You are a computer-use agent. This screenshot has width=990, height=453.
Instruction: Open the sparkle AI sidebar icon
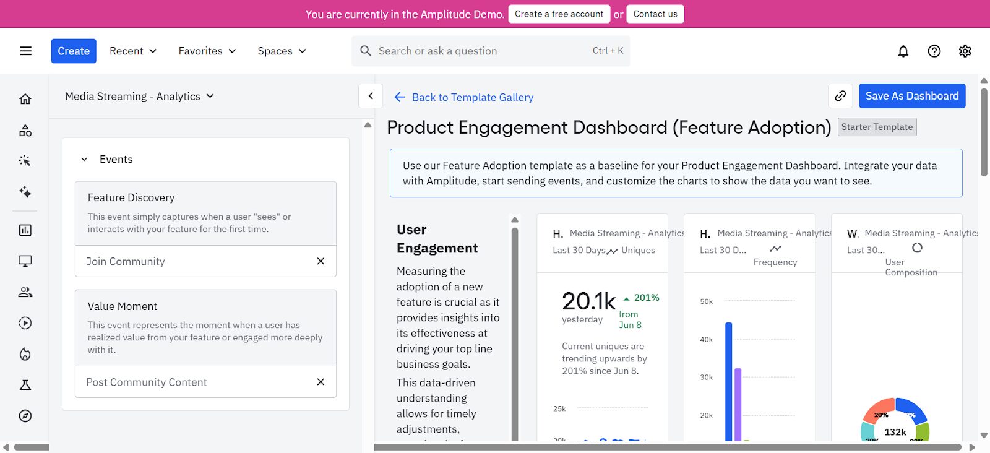click(x=25, y=192)
